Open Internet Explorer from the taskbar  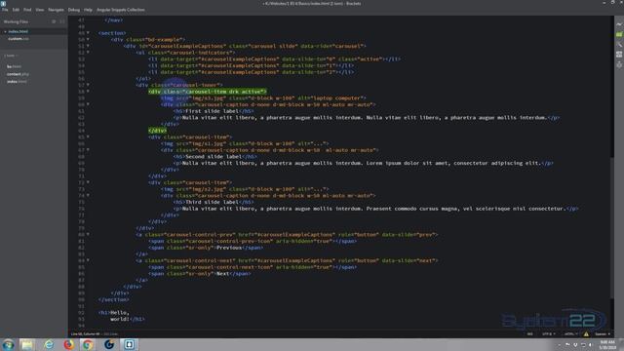tap(49, 344)
